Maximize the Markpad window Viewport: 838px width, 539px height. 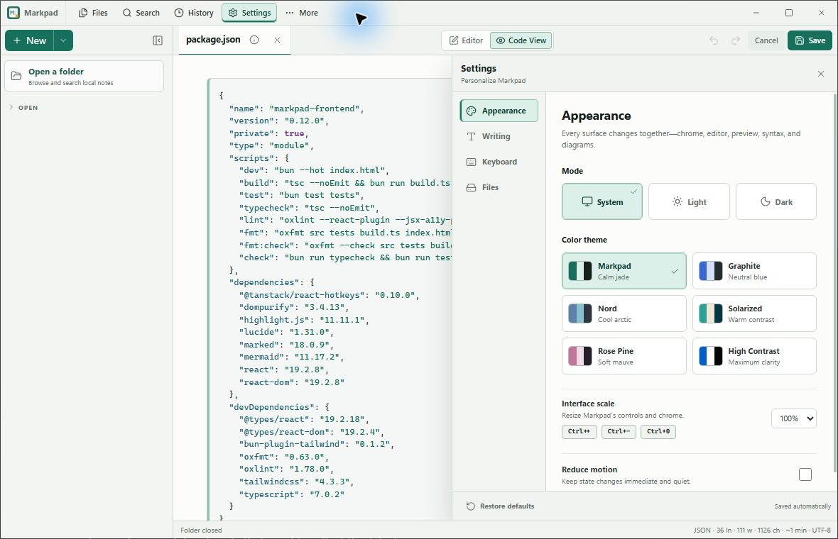tap(789, 13)
